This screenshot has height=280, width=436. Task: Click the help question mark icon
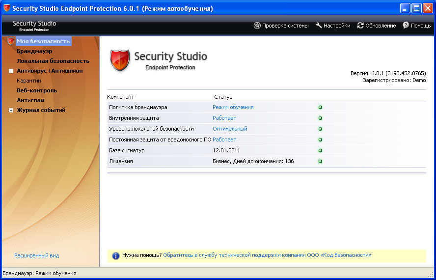(406, 26)
